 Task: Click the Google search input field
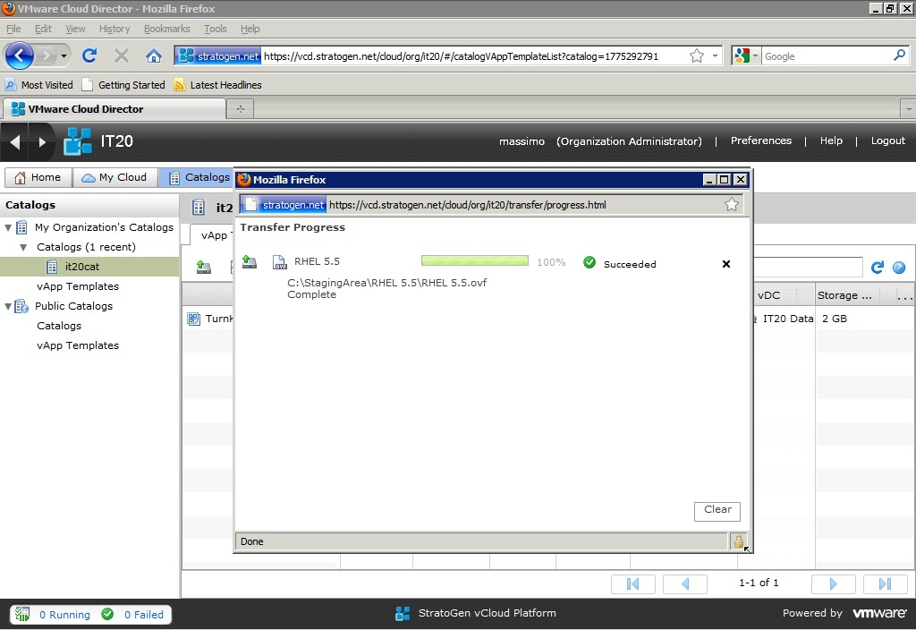tap(826, 56)
